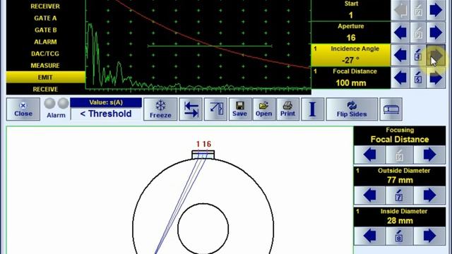Open Inside Diameter keypad entry icon
Viewport: 452px width, 254px height.
[x=399, y=236]
